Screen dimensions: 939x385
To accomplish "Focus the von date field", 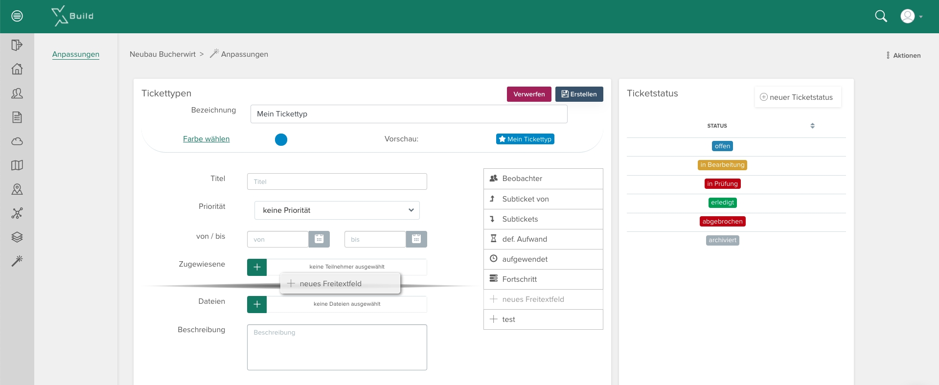I will coord(278,239).
